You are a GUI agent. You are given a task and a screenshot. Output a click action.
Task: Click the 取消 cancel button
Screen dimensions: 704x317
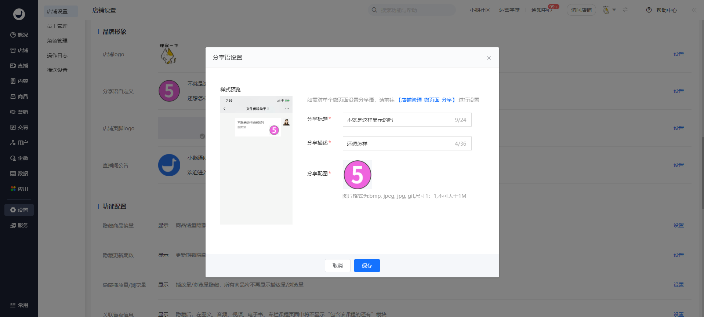[x=338, y=266]
